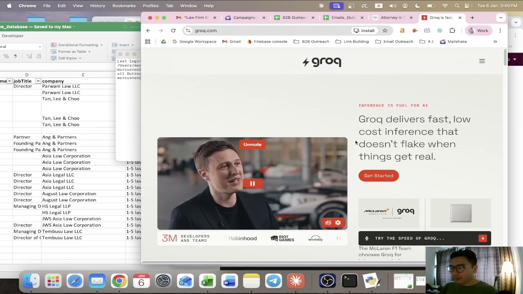This screenshot has height=294, width=523.
Task: Click the Install app button
Action: click(364, 30)
